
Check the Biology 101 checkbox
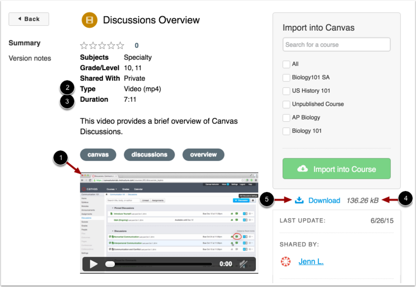(x=286, y=131)
